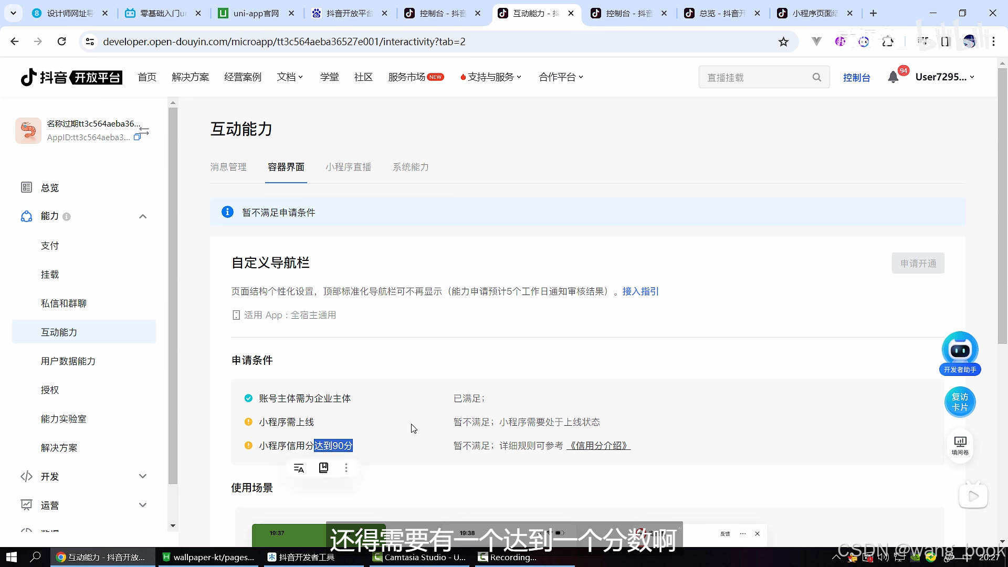Bookmark this page with star icon

[783, 41]
